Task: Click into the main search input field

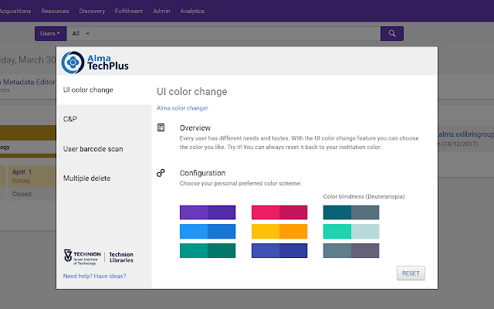Action: pos(236,33)
